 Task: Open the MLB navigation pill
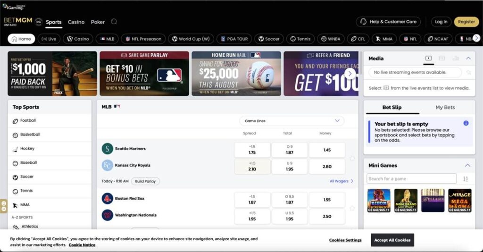click(107, 39)
